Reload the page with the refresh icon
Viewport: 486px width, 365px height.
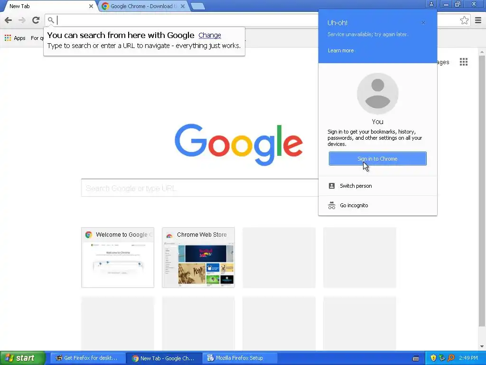[x=36, y=20]
